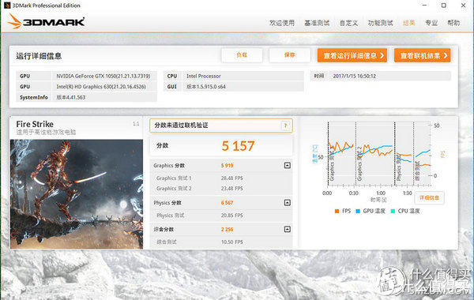Viewport: 474px width, 300px height.
Task: Click the blue GPU 温度 legend swatch
Action: [358, 211]
